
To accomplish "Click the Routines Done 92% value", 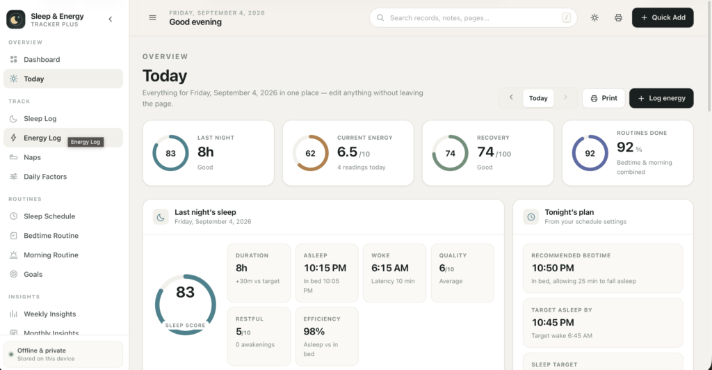I will (629, 147).
